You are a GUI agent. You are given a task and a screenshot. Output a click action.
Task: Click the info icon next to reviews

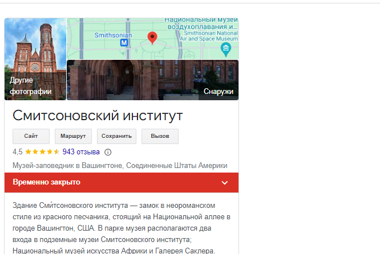(108, 152)
